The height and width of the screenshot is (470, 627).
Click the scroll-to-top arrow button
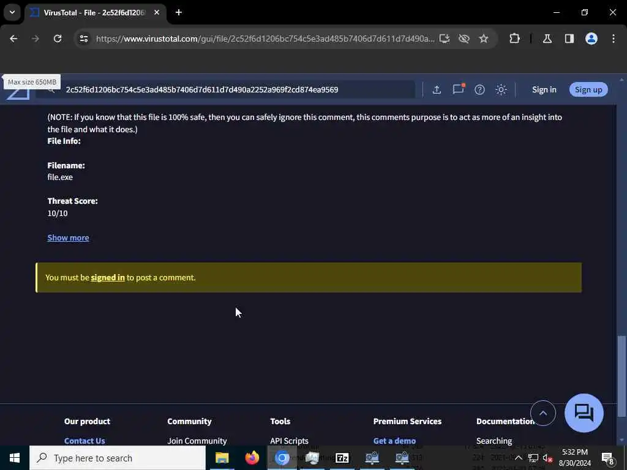543,413
